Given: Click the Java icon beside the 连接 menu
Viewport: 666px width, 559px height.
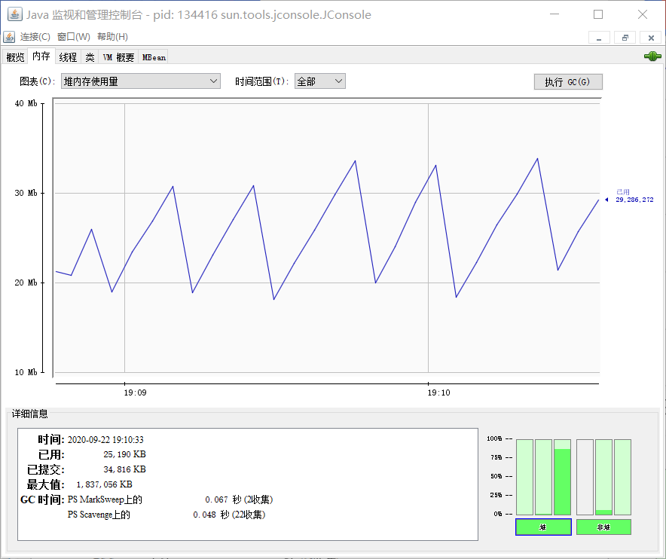Looking at the screenshot, I should click(9, 37).
